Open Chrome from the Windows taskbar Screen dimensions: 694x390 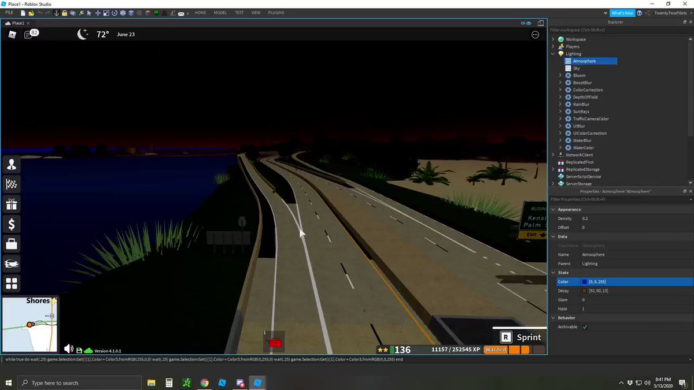(204, 382)
